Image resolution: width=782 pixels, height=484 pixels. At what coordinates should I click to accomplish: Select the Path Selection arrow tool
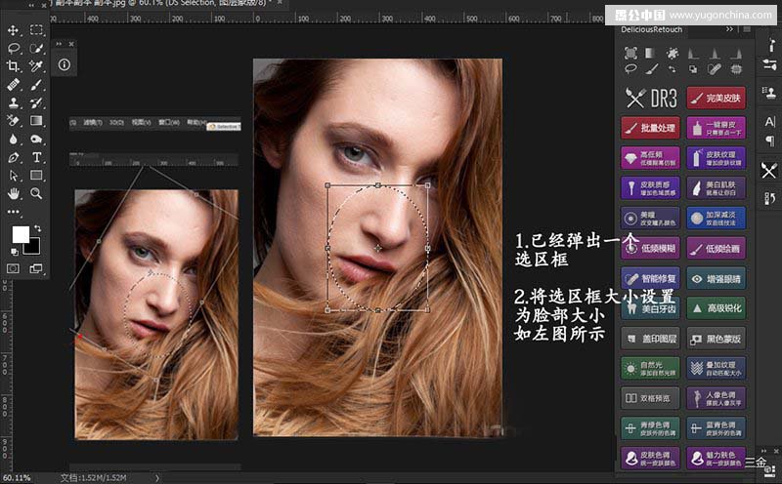pos(13,176)
